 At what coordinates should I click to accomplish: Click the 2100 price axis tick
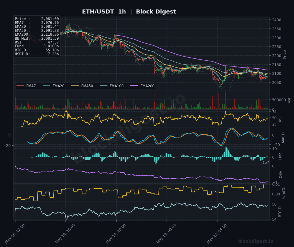(276, 74)
